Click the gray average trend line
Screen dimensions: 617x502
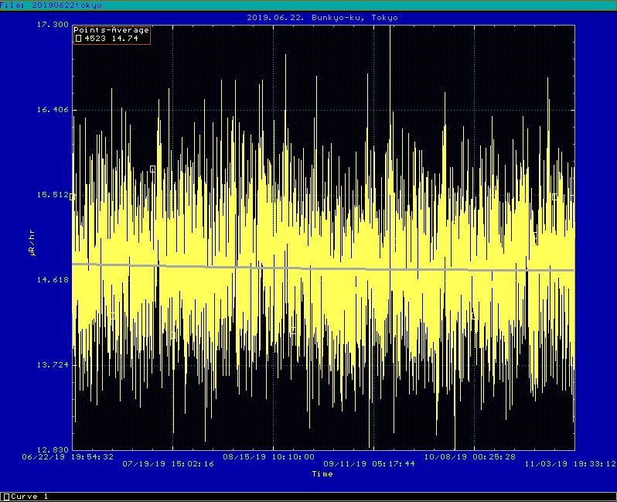pyautogui.click(x=322, y=268)
